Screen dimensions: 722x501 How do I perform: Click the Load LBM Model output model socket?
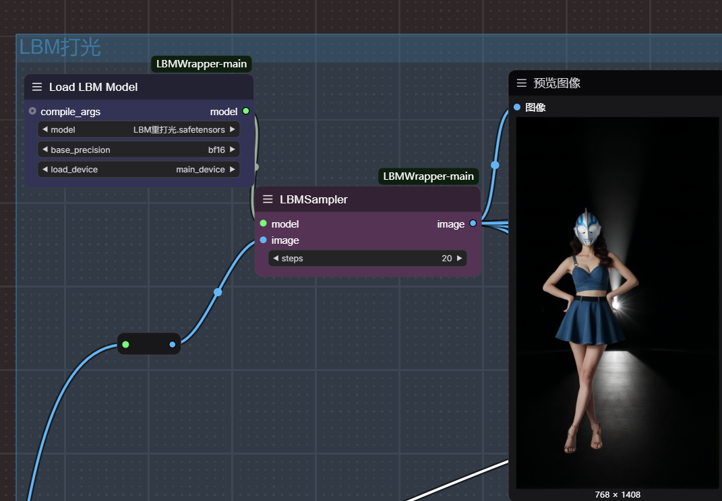pos(246,111)
